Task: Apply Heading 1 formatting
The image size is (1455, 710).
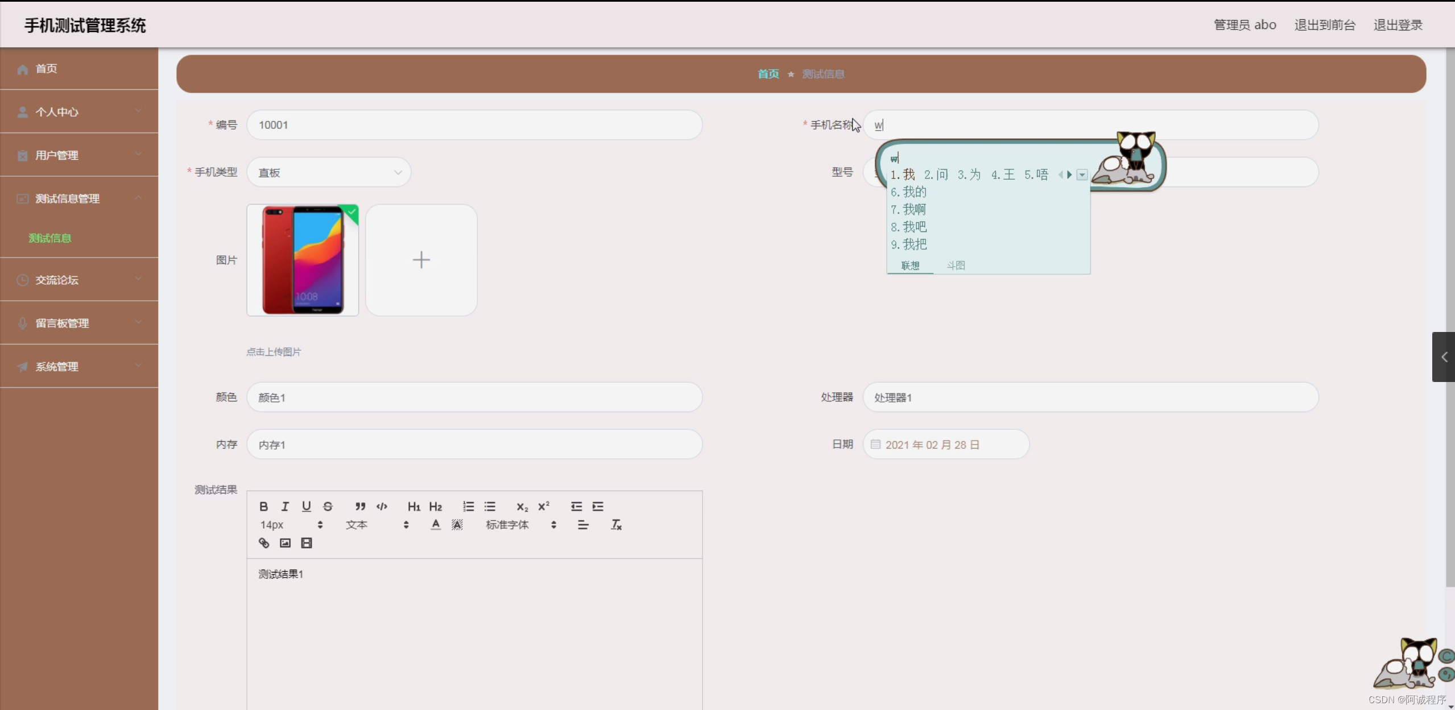Action: click(x=414, y=506)
